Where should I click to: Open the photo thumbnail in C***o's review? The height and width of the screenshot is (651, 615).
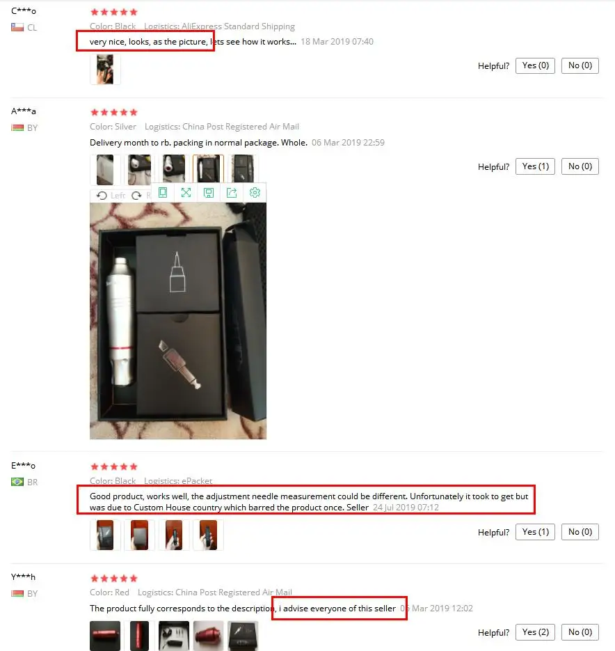tap(105, 70)
